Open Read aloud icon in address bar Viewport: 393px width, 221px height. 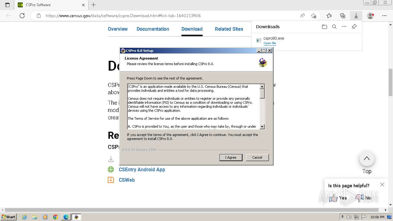click(x=302, y=16)
